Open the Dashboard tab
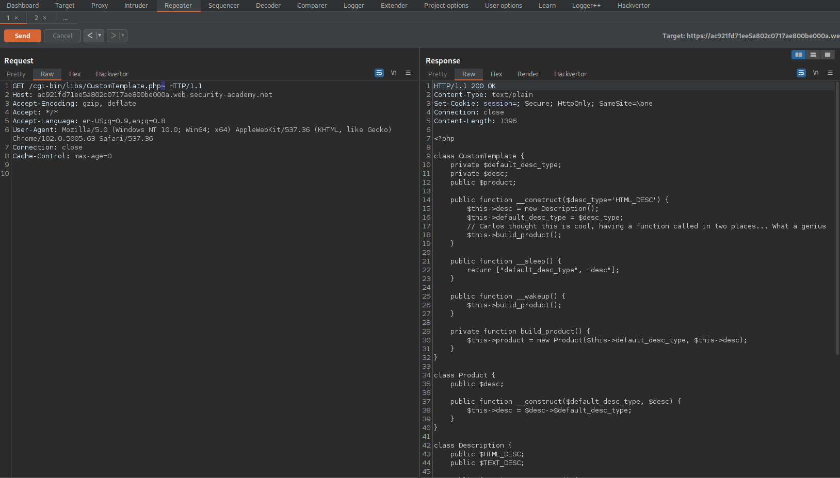Viewport: 840px width, 478px height. click(x=23, y=6)
